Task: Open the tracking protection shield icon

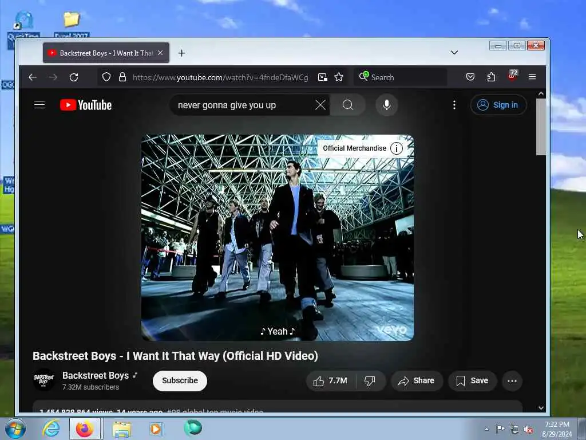Action: [106, 77]
